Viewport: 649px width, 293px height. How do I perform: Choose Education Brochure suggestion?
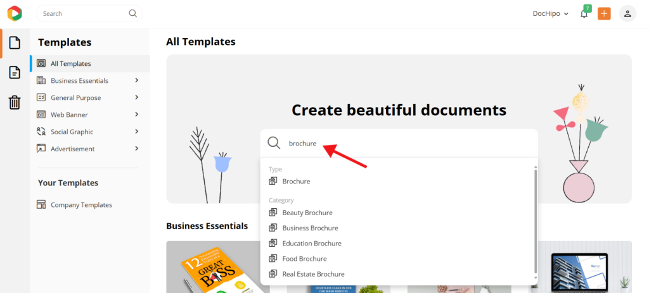312,244
